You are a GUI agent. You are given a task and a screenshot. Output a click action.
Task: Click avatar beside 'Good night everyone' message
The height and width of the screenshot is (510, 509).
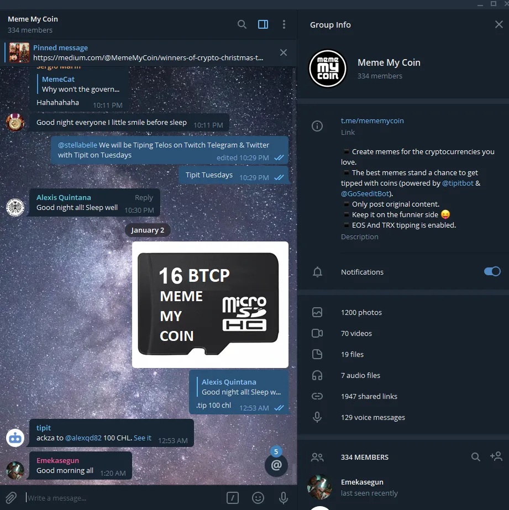point(15,122)
